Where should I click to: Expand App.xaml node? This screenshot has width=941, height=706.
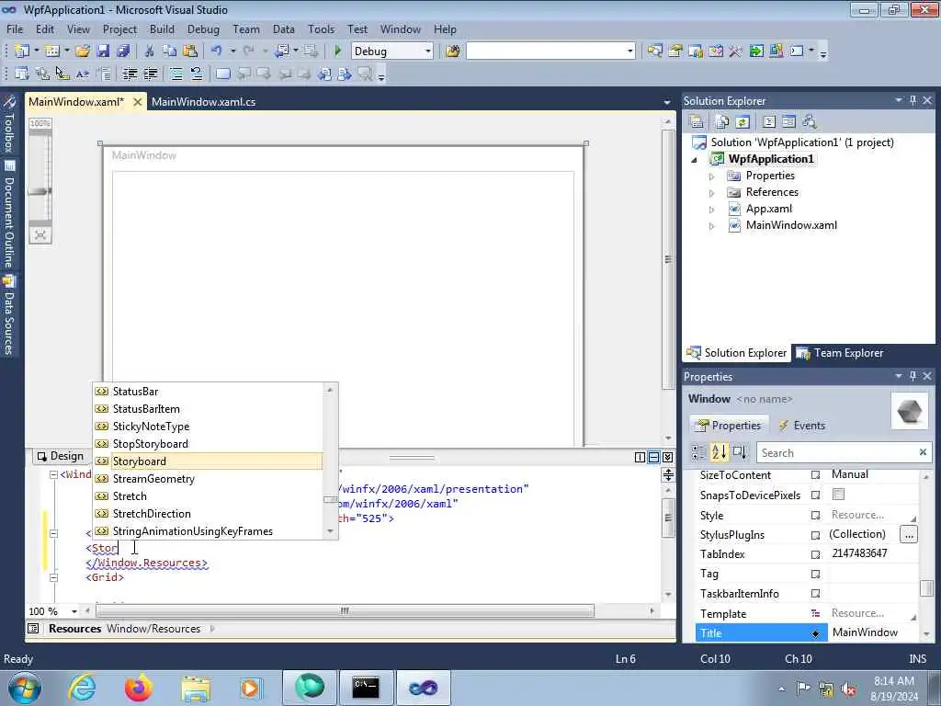[x=712, y=211]
